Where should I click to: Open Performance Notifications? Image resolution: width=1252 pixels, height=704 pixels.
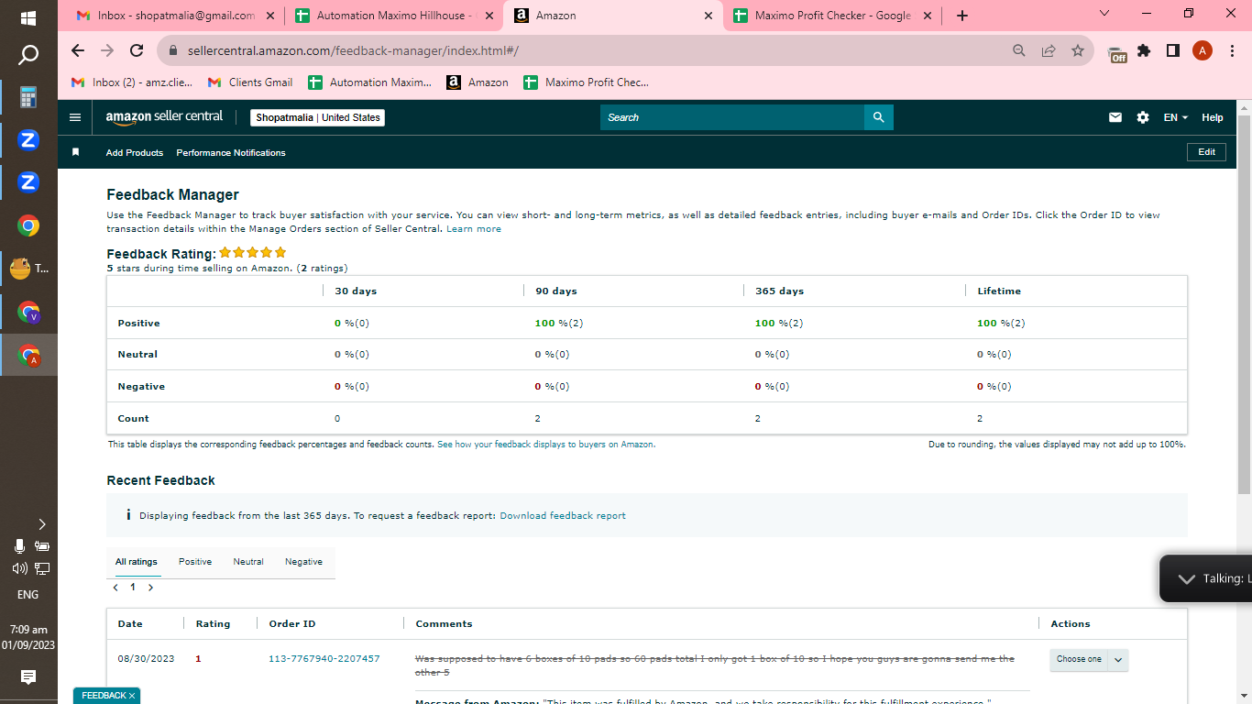231,152
